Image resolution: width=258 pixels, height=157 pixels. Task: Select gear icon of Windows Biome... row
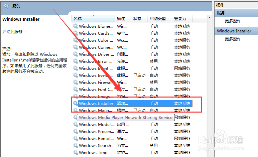click(x=76, y=26)
